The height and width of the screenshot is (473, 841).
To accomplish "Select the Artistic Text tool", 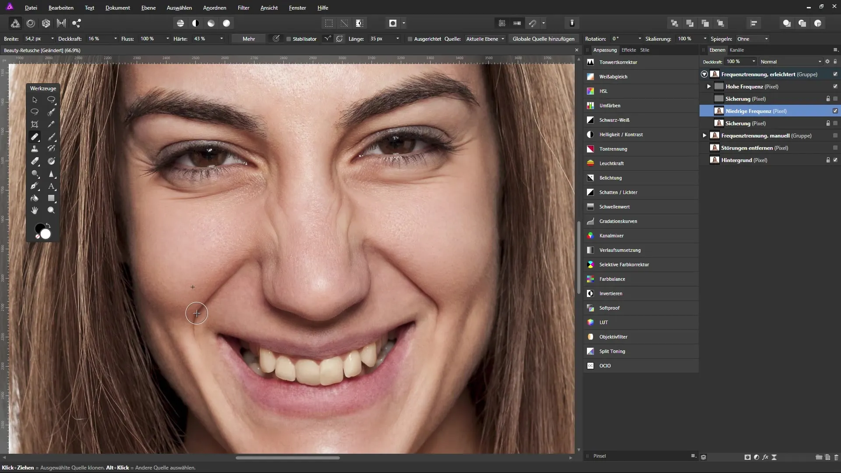I will [51, 186].
